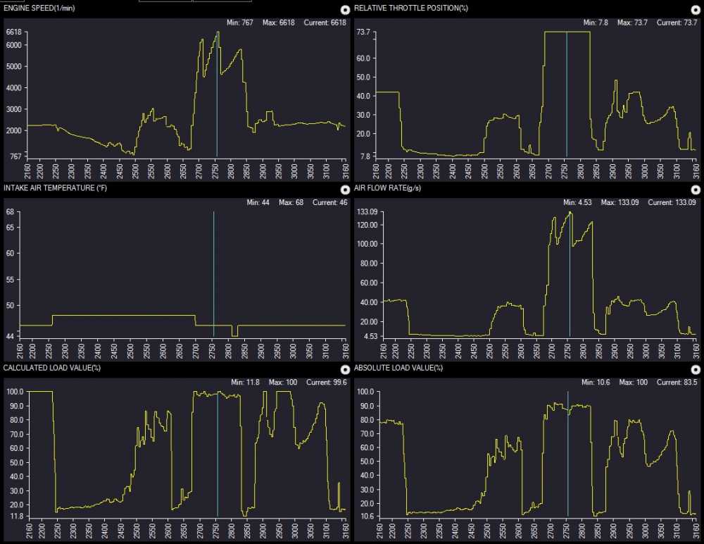Click the Absolute Load Value options circle icon
The image size is (704, 544).
tap(696, 369)
